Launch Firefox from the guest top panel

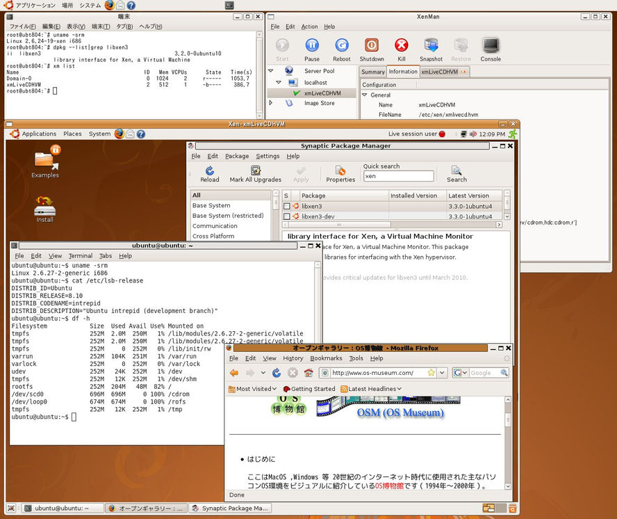click(x=120, y=134)
